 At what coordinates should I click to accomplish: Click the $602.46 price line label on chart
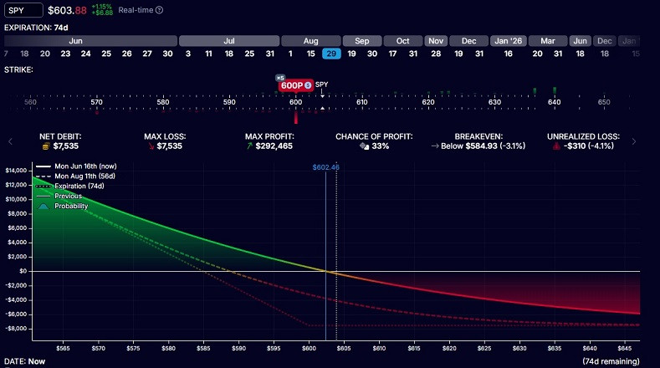325,167
